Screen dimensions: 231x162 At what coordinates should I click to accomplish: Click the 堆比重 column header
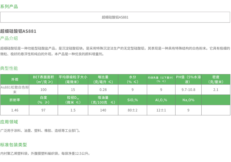[103, 79]
